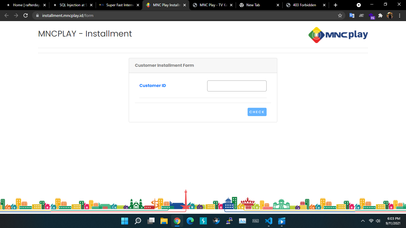Launch Visual Studio Code from taskbar
Screen dimensions: 406x228
(268, 221)
